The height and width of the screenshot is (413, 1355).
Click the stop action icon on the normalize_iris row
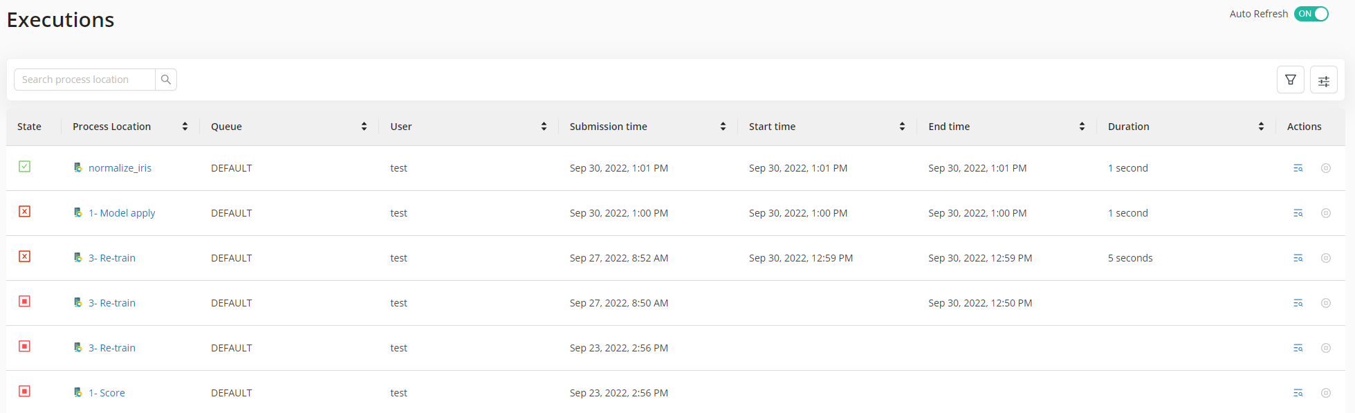[x=1326, y=167]
